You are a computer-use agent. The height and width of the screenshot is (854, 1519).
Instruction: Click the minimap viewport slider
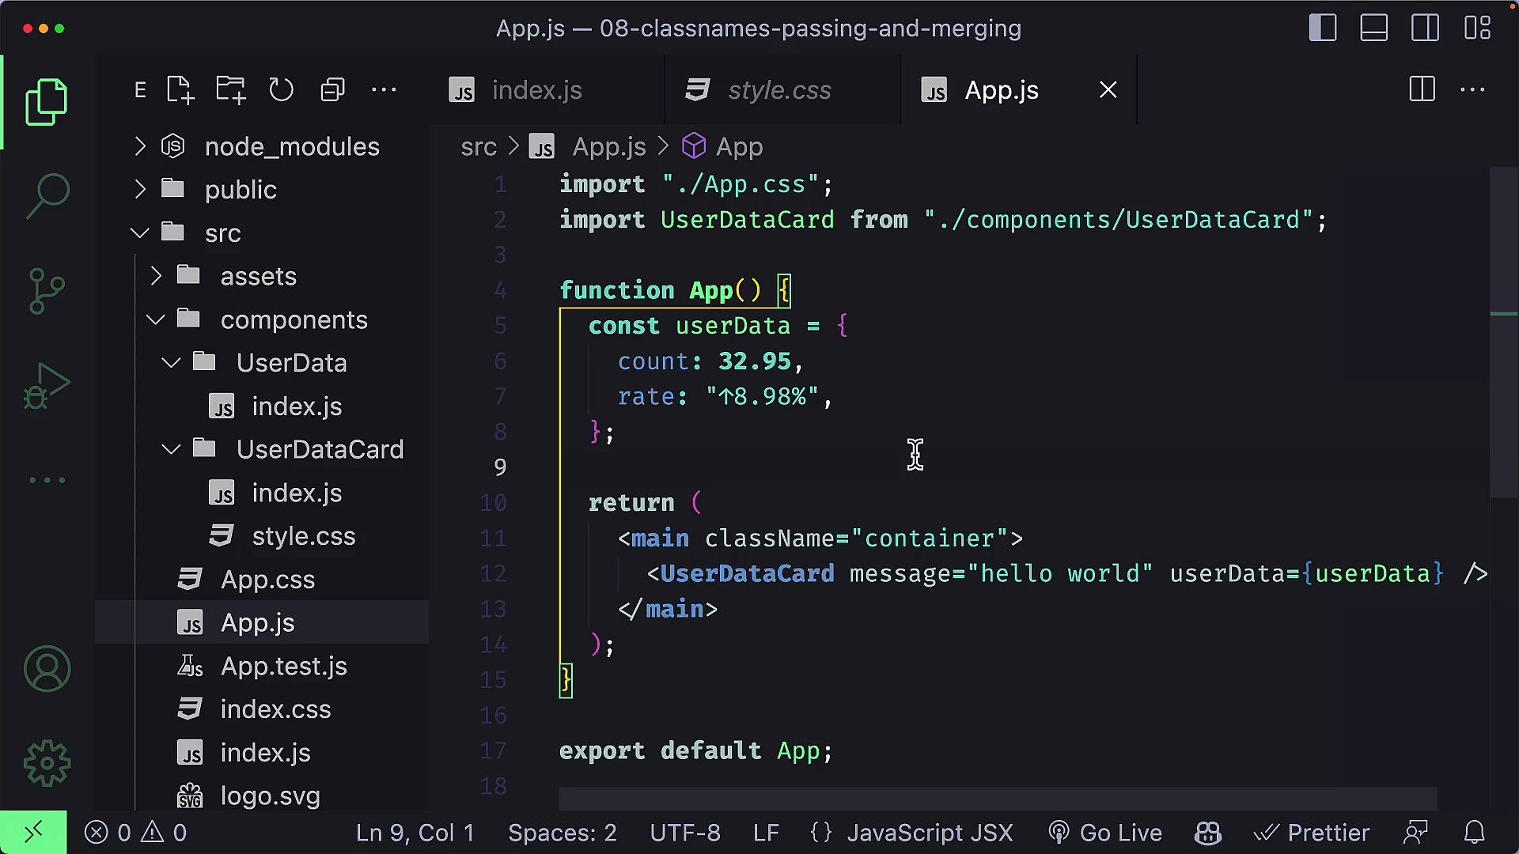click(1504, 332)
